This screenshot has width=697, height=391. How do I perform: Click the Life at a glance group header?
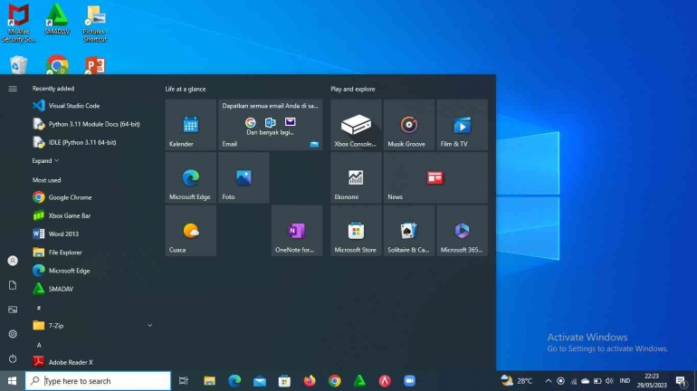[186, 89]
